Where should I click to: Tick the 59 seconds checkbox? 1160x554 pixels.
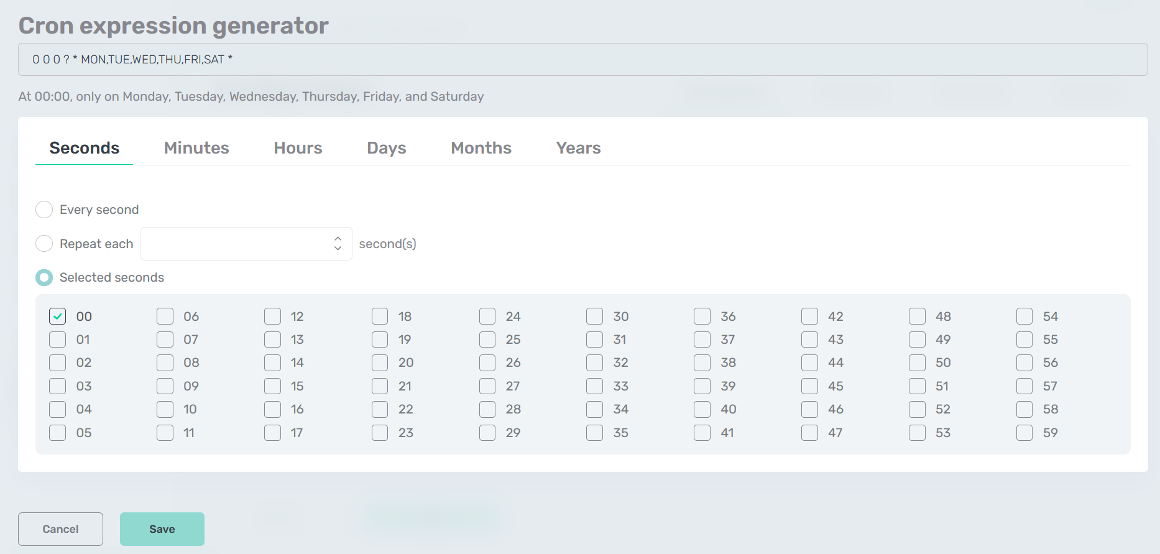click(x=1024, y=433)
